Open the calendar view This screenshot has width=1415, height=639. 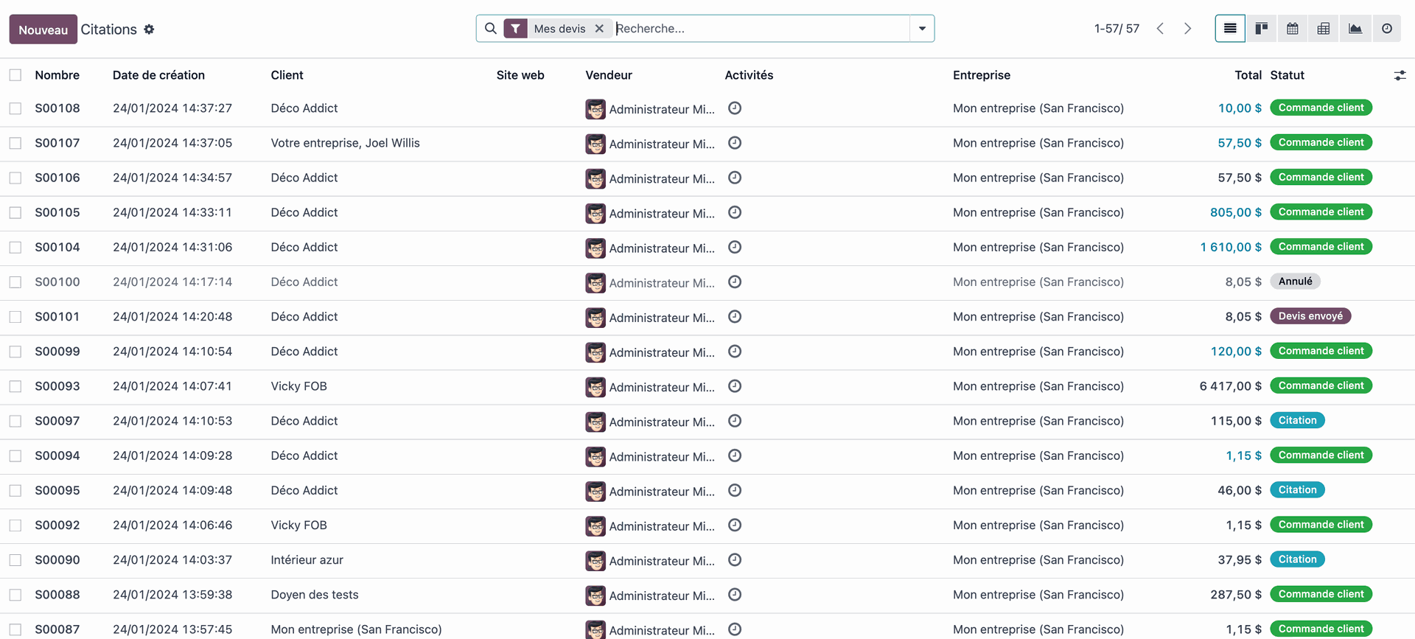[1293, 29]
